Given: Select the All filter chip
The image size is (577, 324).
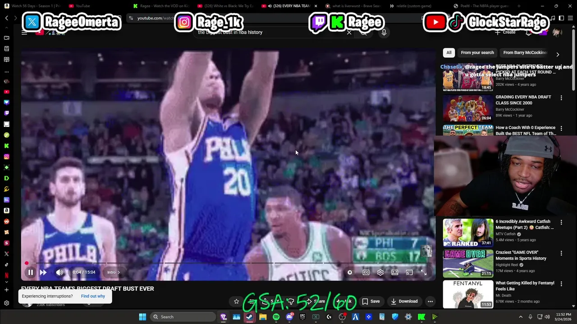Looking at the screenshot, I should 449,53.
